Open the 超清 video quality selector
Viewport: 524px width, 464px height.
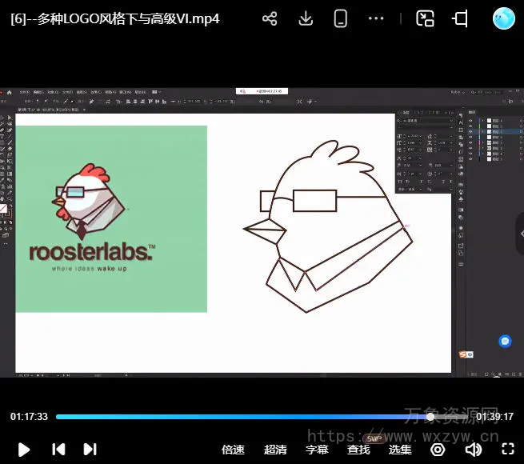click(275, 450)
